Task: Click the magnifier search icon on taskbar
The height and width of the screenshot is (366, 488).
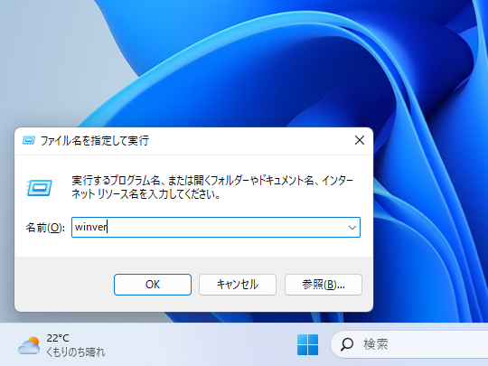Action: coord(347,344)
